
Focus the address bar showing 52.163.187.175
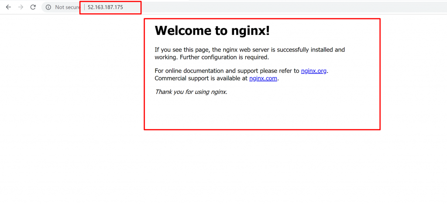pos(105,7)
